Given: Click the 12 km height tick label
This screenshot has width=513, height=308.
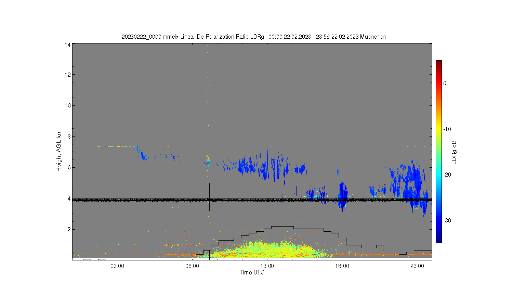Looking at the screenshot, I should [x=68, y=75].
